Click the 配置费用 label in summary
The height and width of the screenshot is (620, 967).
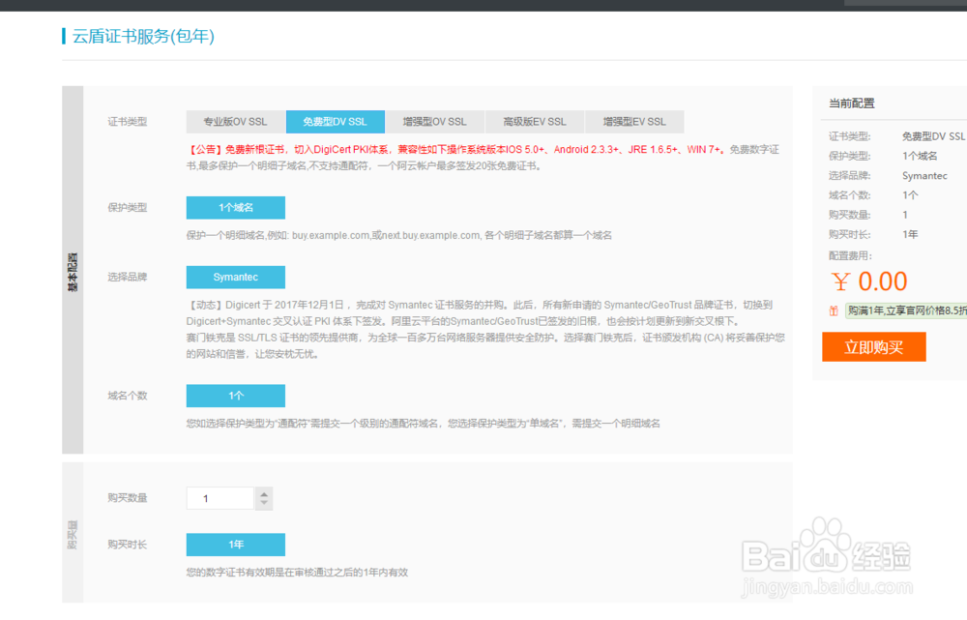[850, 255]
